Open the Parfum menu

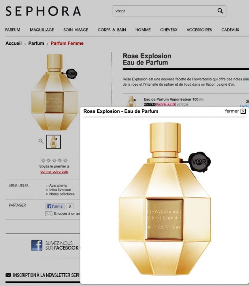[x=13, y=30]
